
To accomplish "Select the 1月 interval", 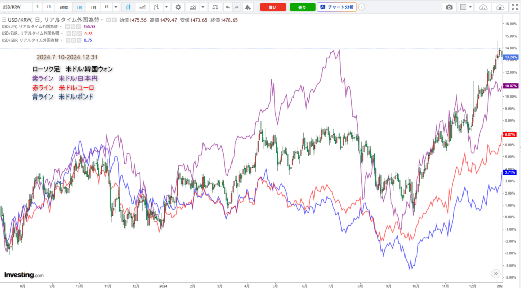I will pyautogui.click(x=93, y=7).
